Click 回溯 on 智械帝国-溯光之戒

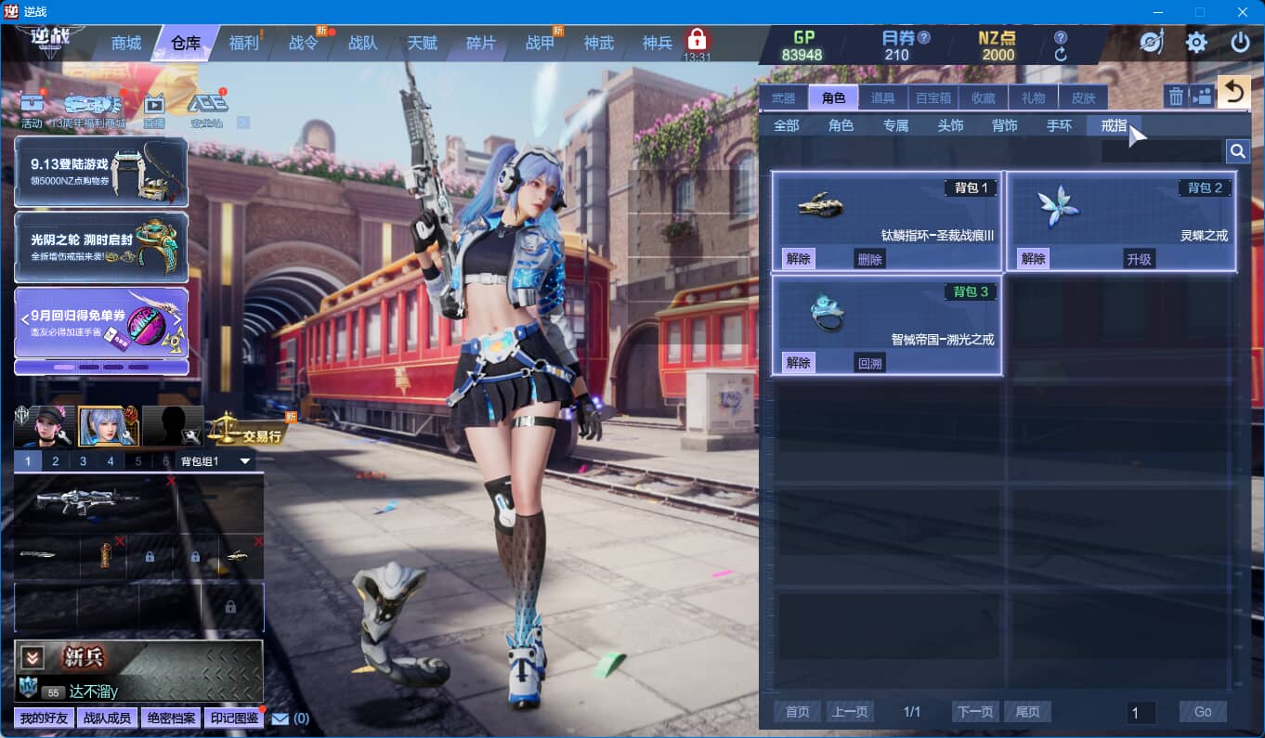click(869, 363)
